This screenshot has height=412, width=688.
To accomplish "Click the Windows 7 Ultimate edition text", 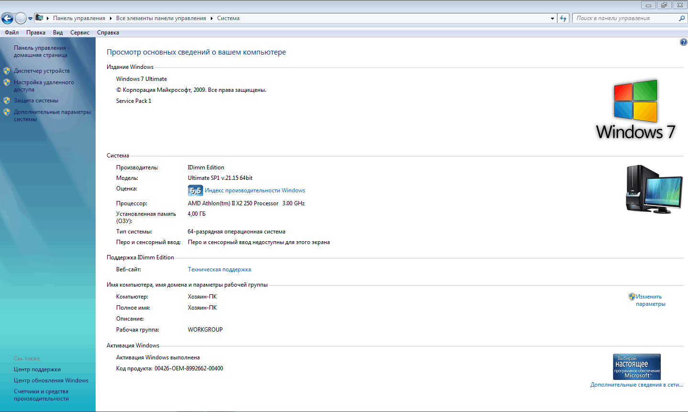I will point(142,79).
